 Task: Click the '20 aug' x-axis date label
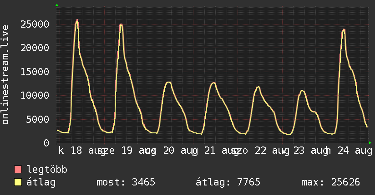point(181,151)
